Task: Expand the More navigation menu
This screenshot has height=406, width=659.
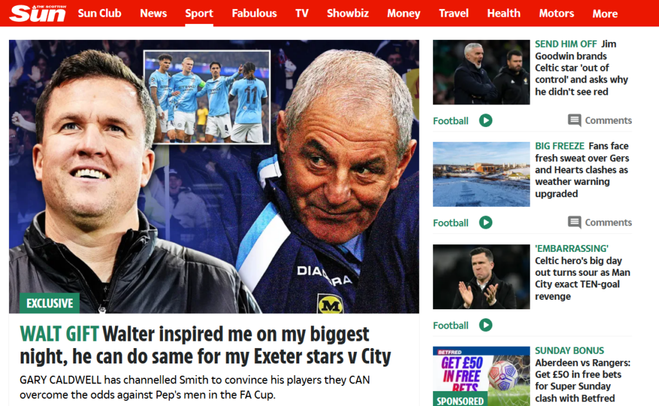Action: 605,14
